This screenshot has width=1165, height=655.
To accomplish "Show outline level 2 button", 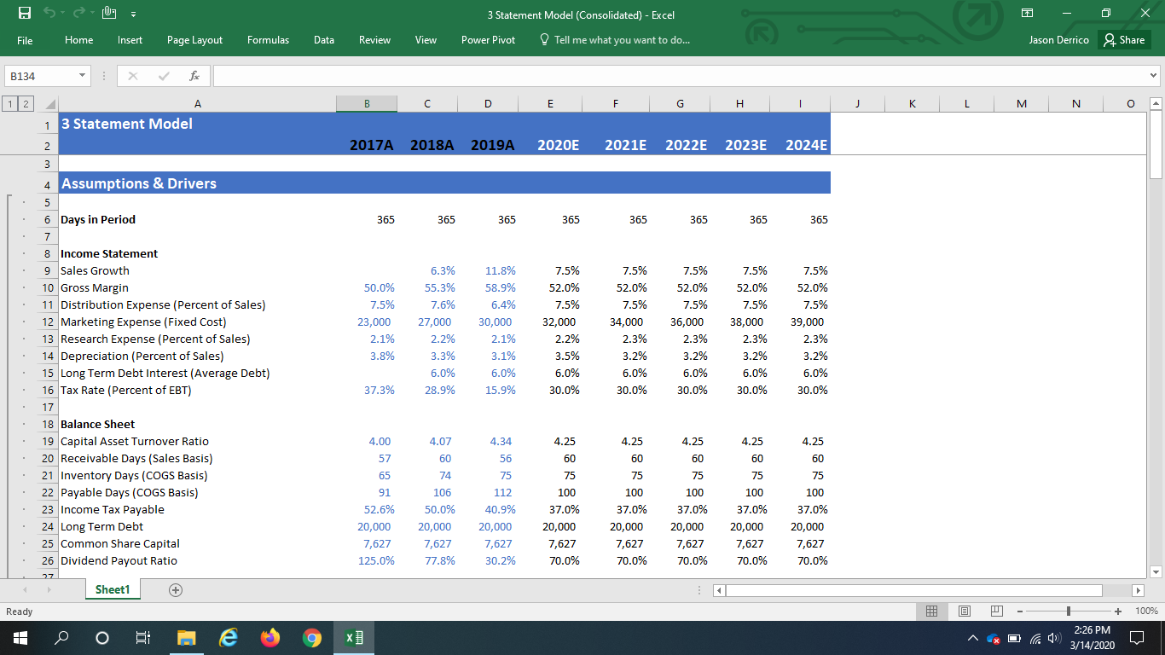I will pyautogui.click(x=22, y=104).
